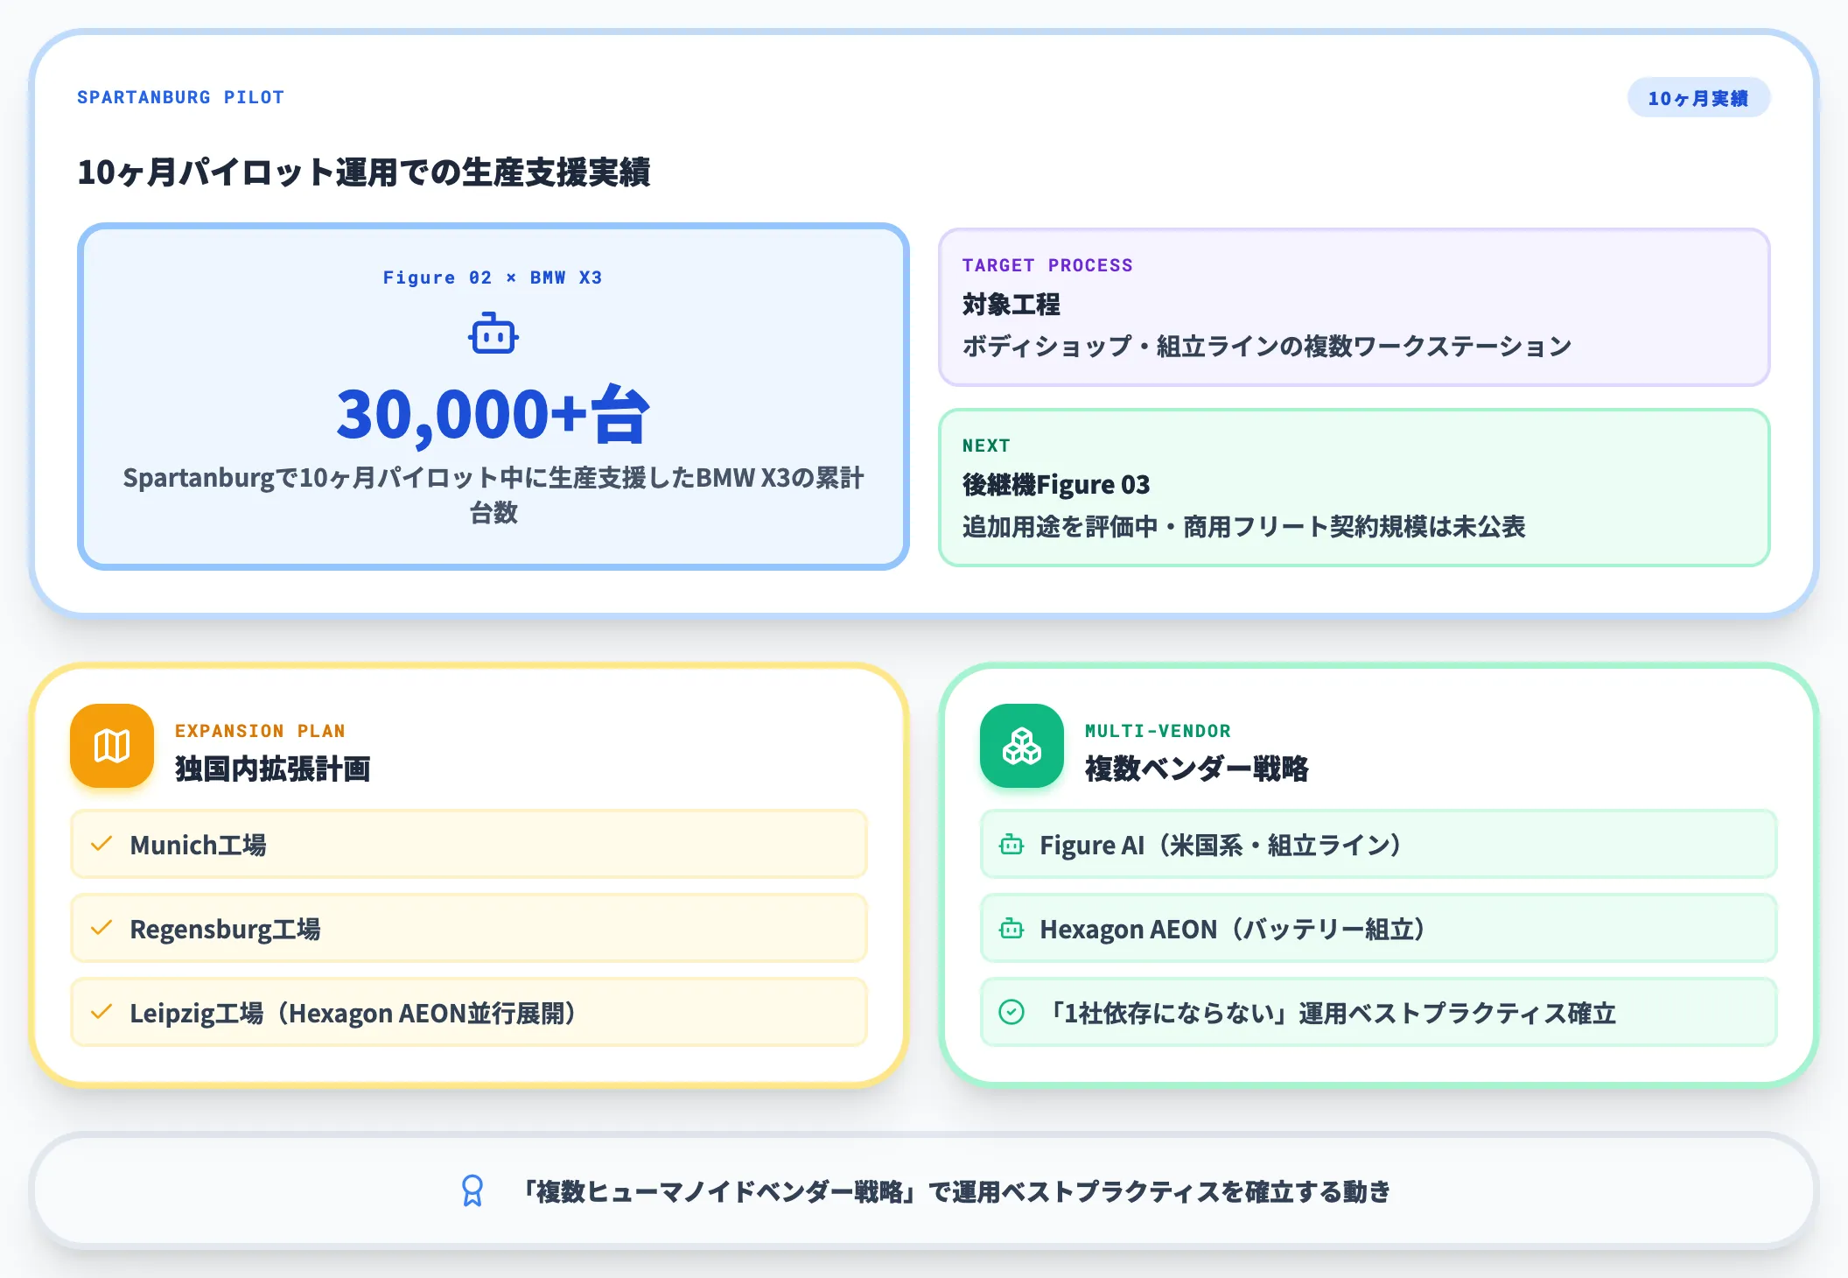Image resolution: width=1848 pixels, height=1278 pixels.
Task: Click the robot icon beside Hexagon AEON
Action: (1011, 929)
